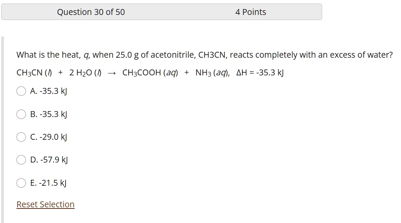The width and height of the screenshot is (401, 223).
Task: Click the CH3COOH (aq) product term
Action: (150, 73)
